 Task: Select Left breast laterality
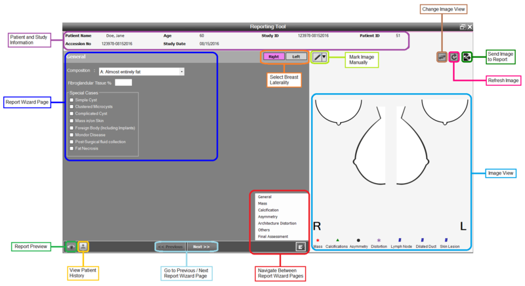tap(296, 57)
